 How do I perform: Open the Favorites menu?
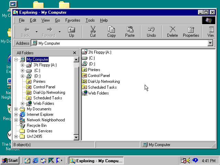(73, 20)
